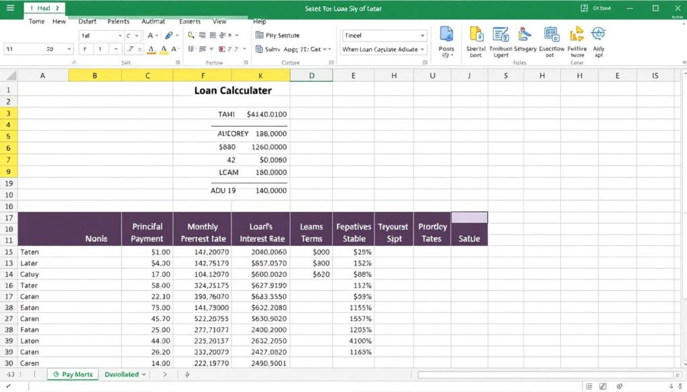
Task: Open the Help ribbon tab
Action: coord(260,21)
